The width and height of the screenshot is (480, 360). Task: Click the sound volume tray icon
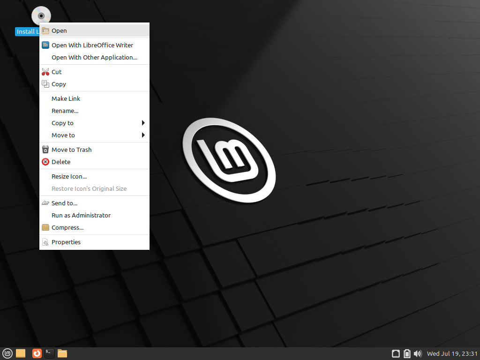(418, 353)
